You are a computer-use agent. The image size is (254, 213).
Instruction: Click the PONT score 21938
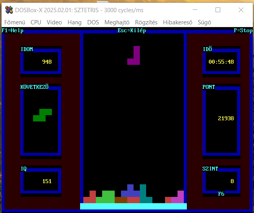tap(226, 118)
